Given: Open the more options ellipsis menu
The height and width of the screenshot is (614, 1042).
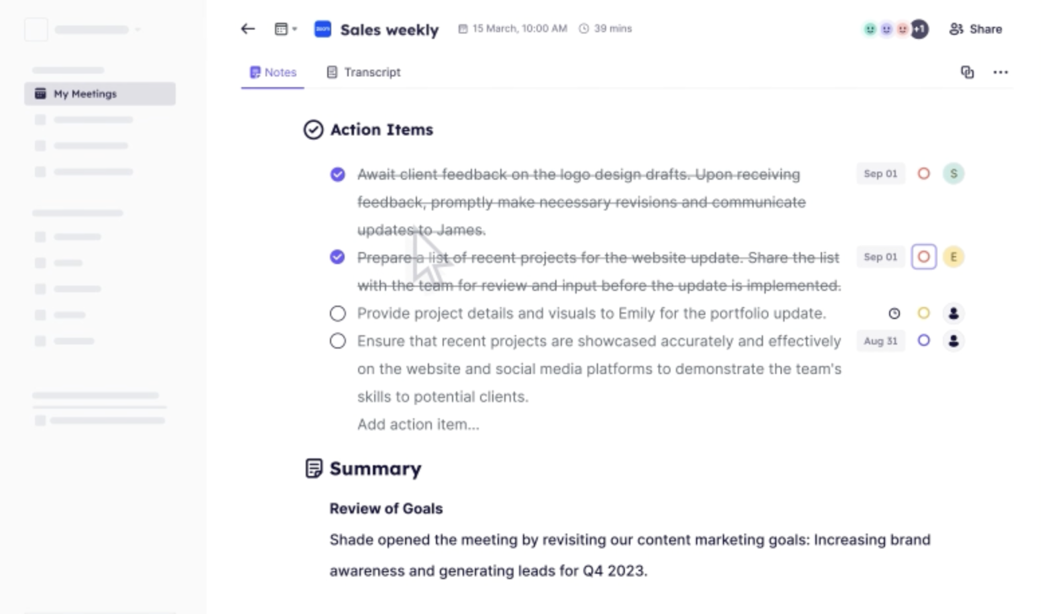Looking at the screenshot, I should 1000,72.
